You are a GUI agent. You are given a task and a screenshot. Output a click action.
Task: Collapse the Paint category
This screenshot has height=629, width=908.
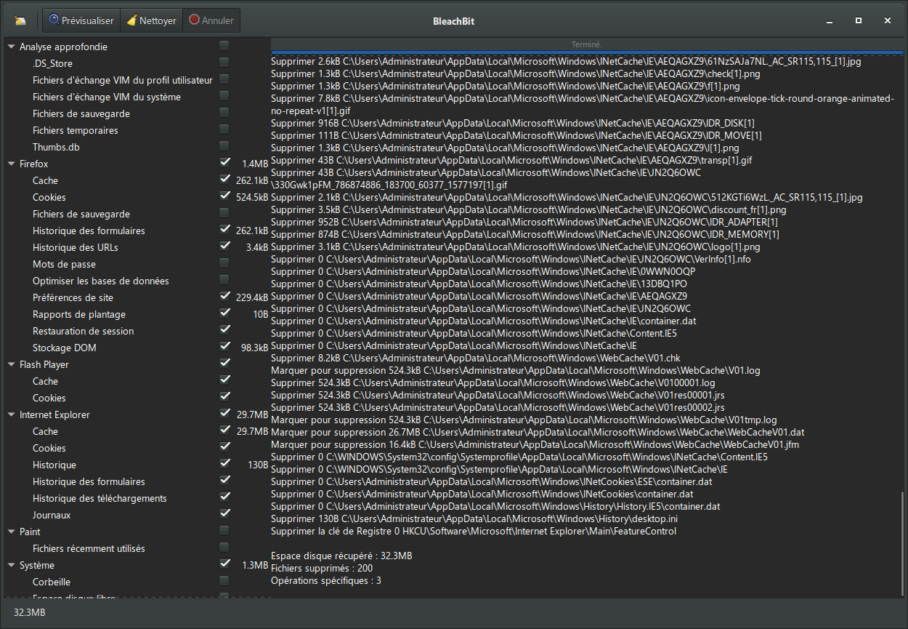11,532
